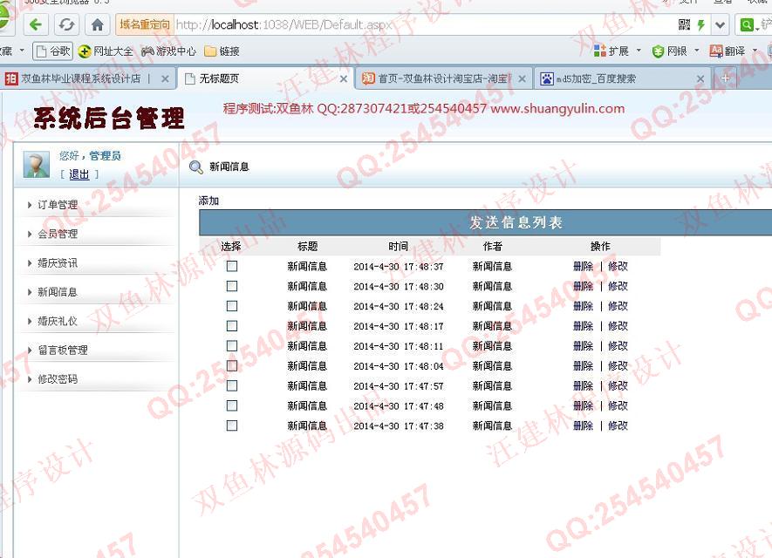Edit the news entry from 17:48:17
This screenshot has height=558, width=772.
tap(618, 326)
